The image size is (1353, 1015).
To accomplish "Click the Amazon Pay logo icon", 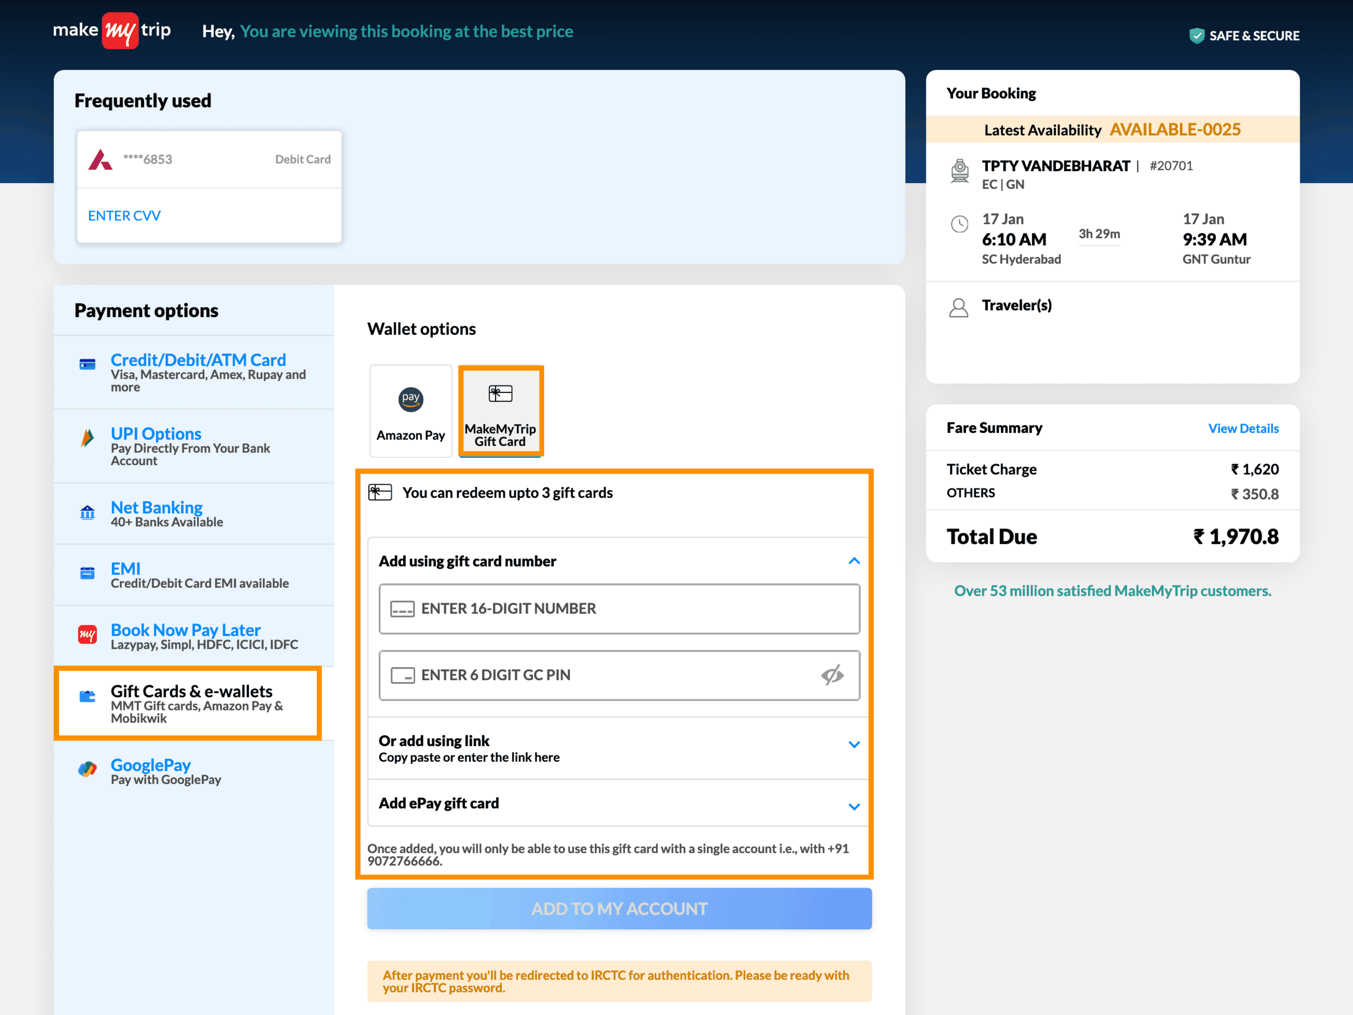I will point(411,400).
